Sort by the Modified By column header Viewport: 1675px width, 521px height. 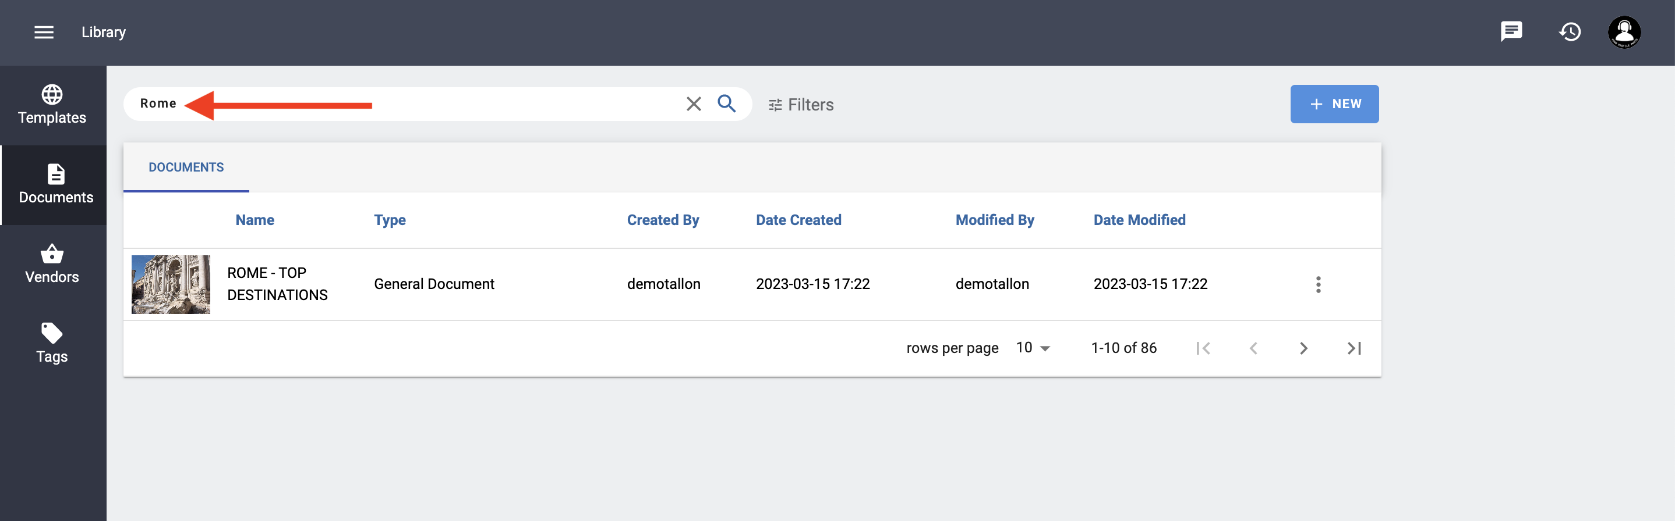tap(994, 220)
